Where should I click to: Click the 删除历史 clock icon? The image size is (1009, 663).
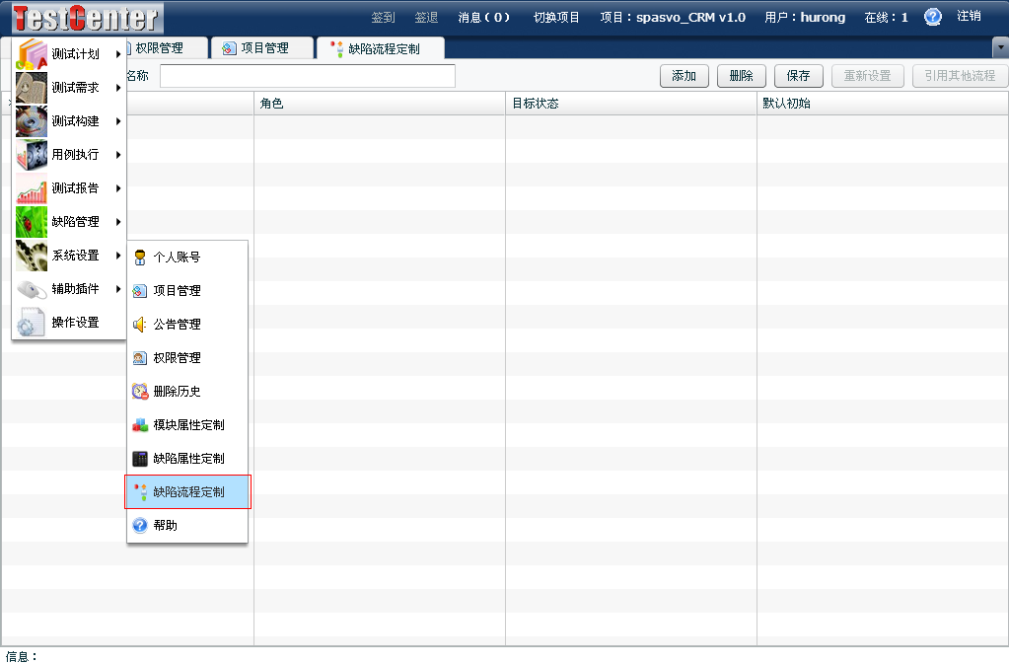click(140, 392)
